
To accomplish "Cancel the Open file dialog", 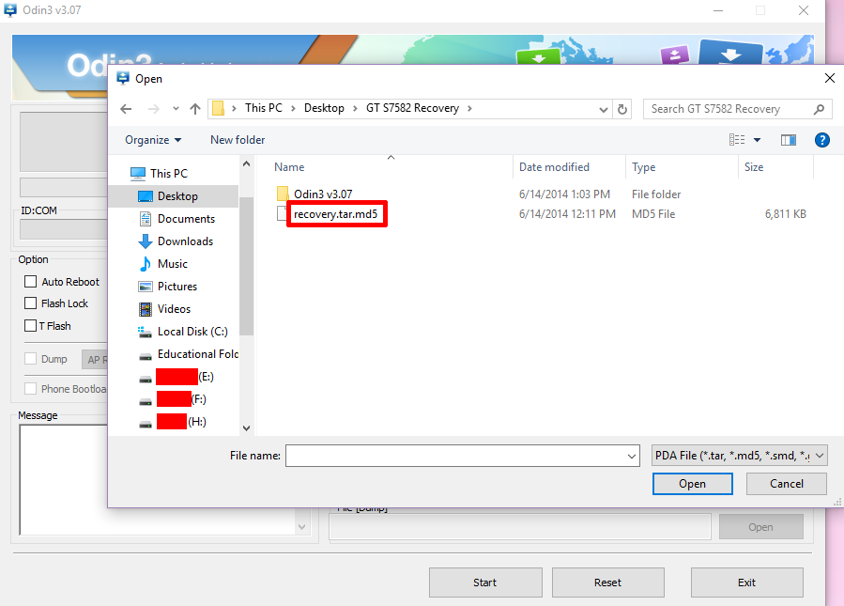I will (x=787, y=484).
